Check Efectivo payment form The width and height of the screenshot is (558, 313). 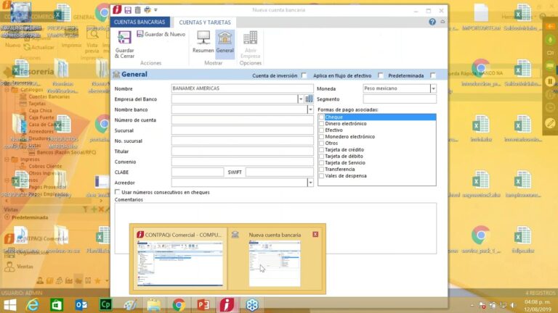point(321,130)
